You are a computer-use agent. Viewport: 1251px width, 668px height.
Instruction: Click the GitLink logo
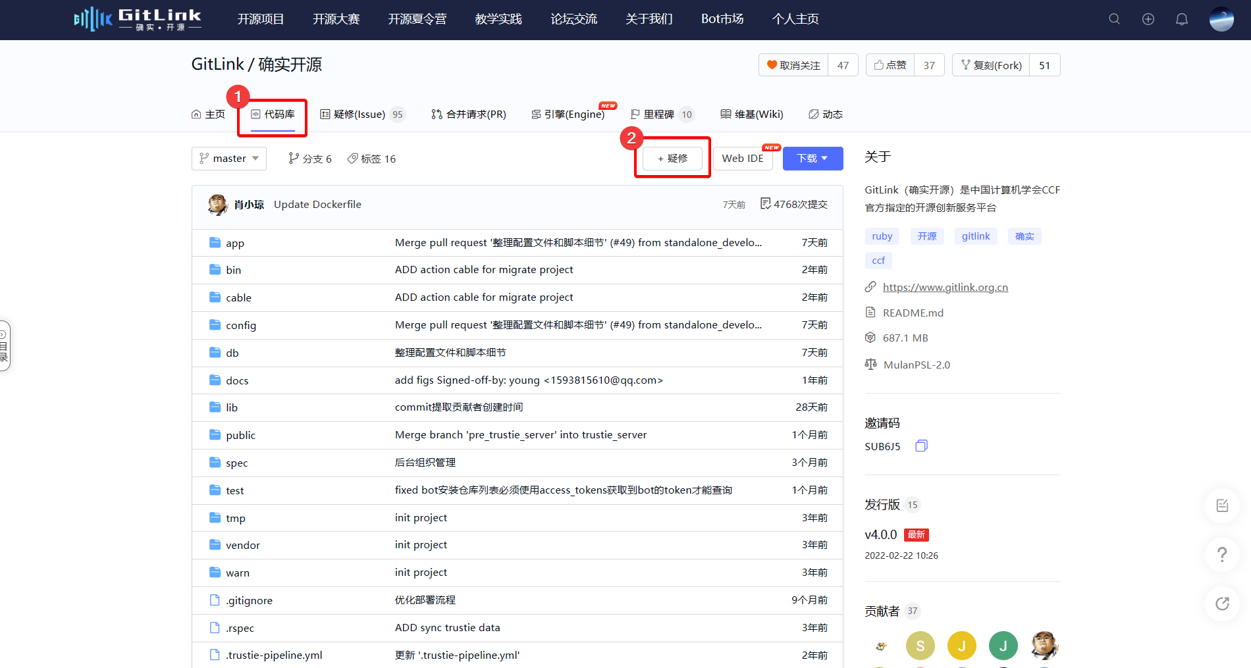point(138,19)
